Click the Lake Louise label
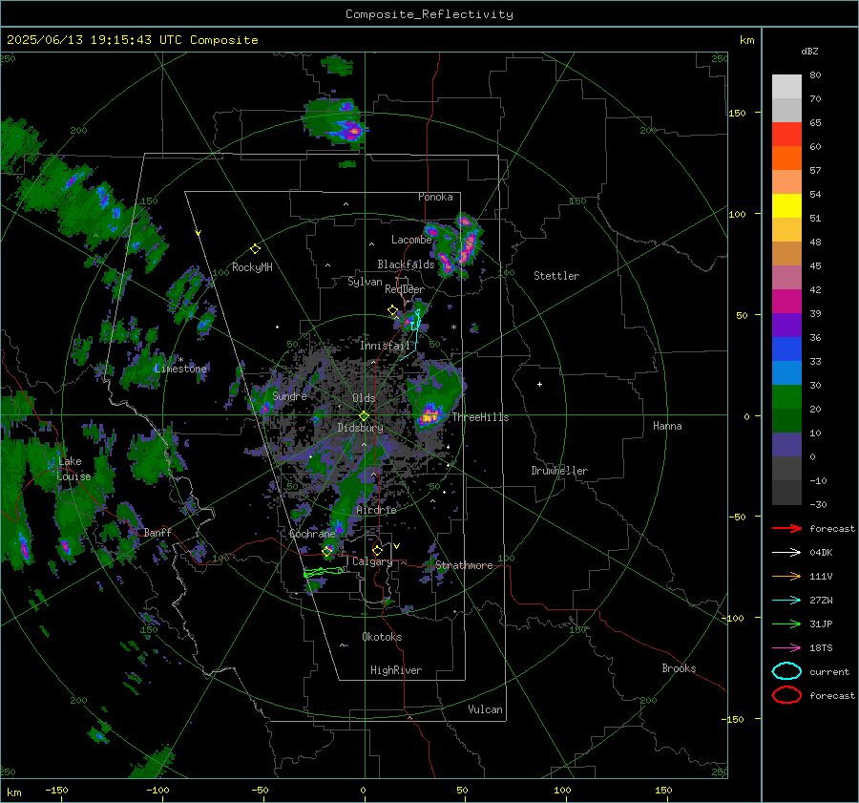Image resolution: width=859 pixels, height=803 pixels. (x=73, y=469)
